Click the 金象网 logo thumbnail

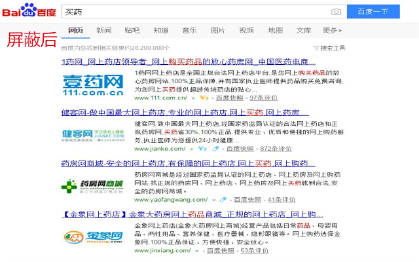pyautogui.click(x=92, y=236)
